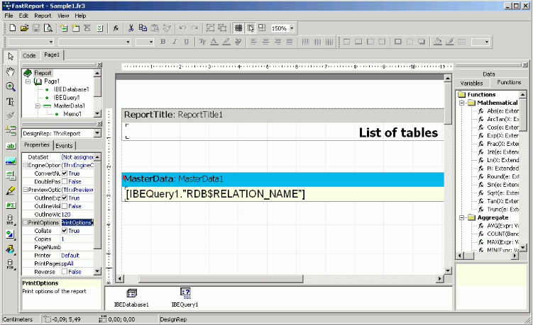Switch to the Variables tab
The width and height of the screenshot is (533, 325).
pyautogui.click(x=471, y=83)
